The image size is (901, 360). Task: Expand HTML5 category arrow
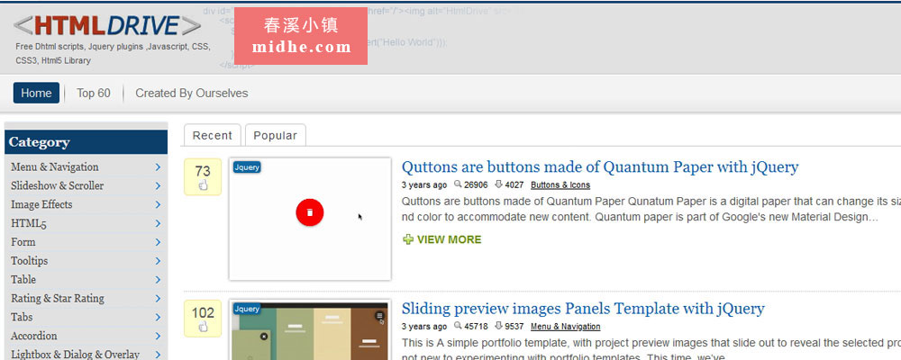click(x=158, y=223)
